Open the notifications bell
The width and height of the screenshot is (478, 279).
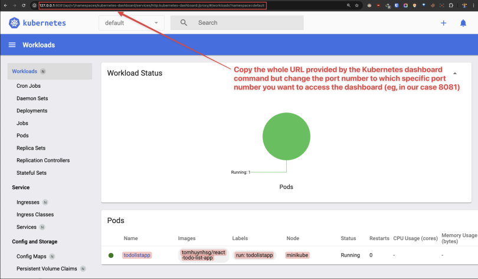click(x=463, y=23)
